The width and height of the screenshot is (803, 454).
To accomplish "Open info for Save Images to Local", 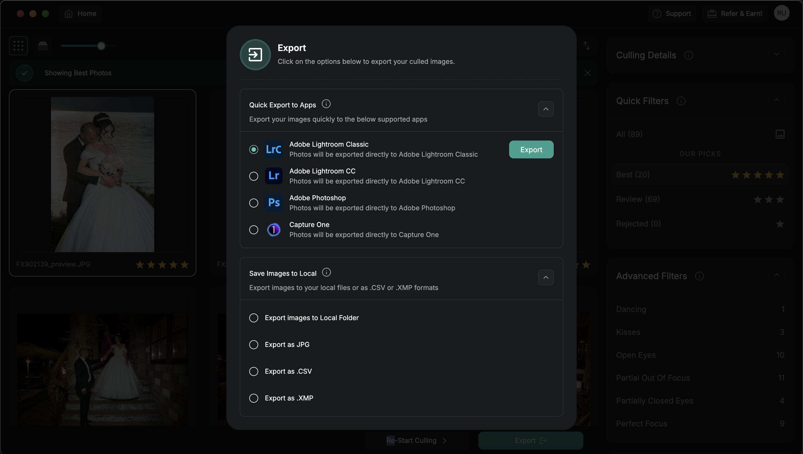I will [x=326, y=272].
